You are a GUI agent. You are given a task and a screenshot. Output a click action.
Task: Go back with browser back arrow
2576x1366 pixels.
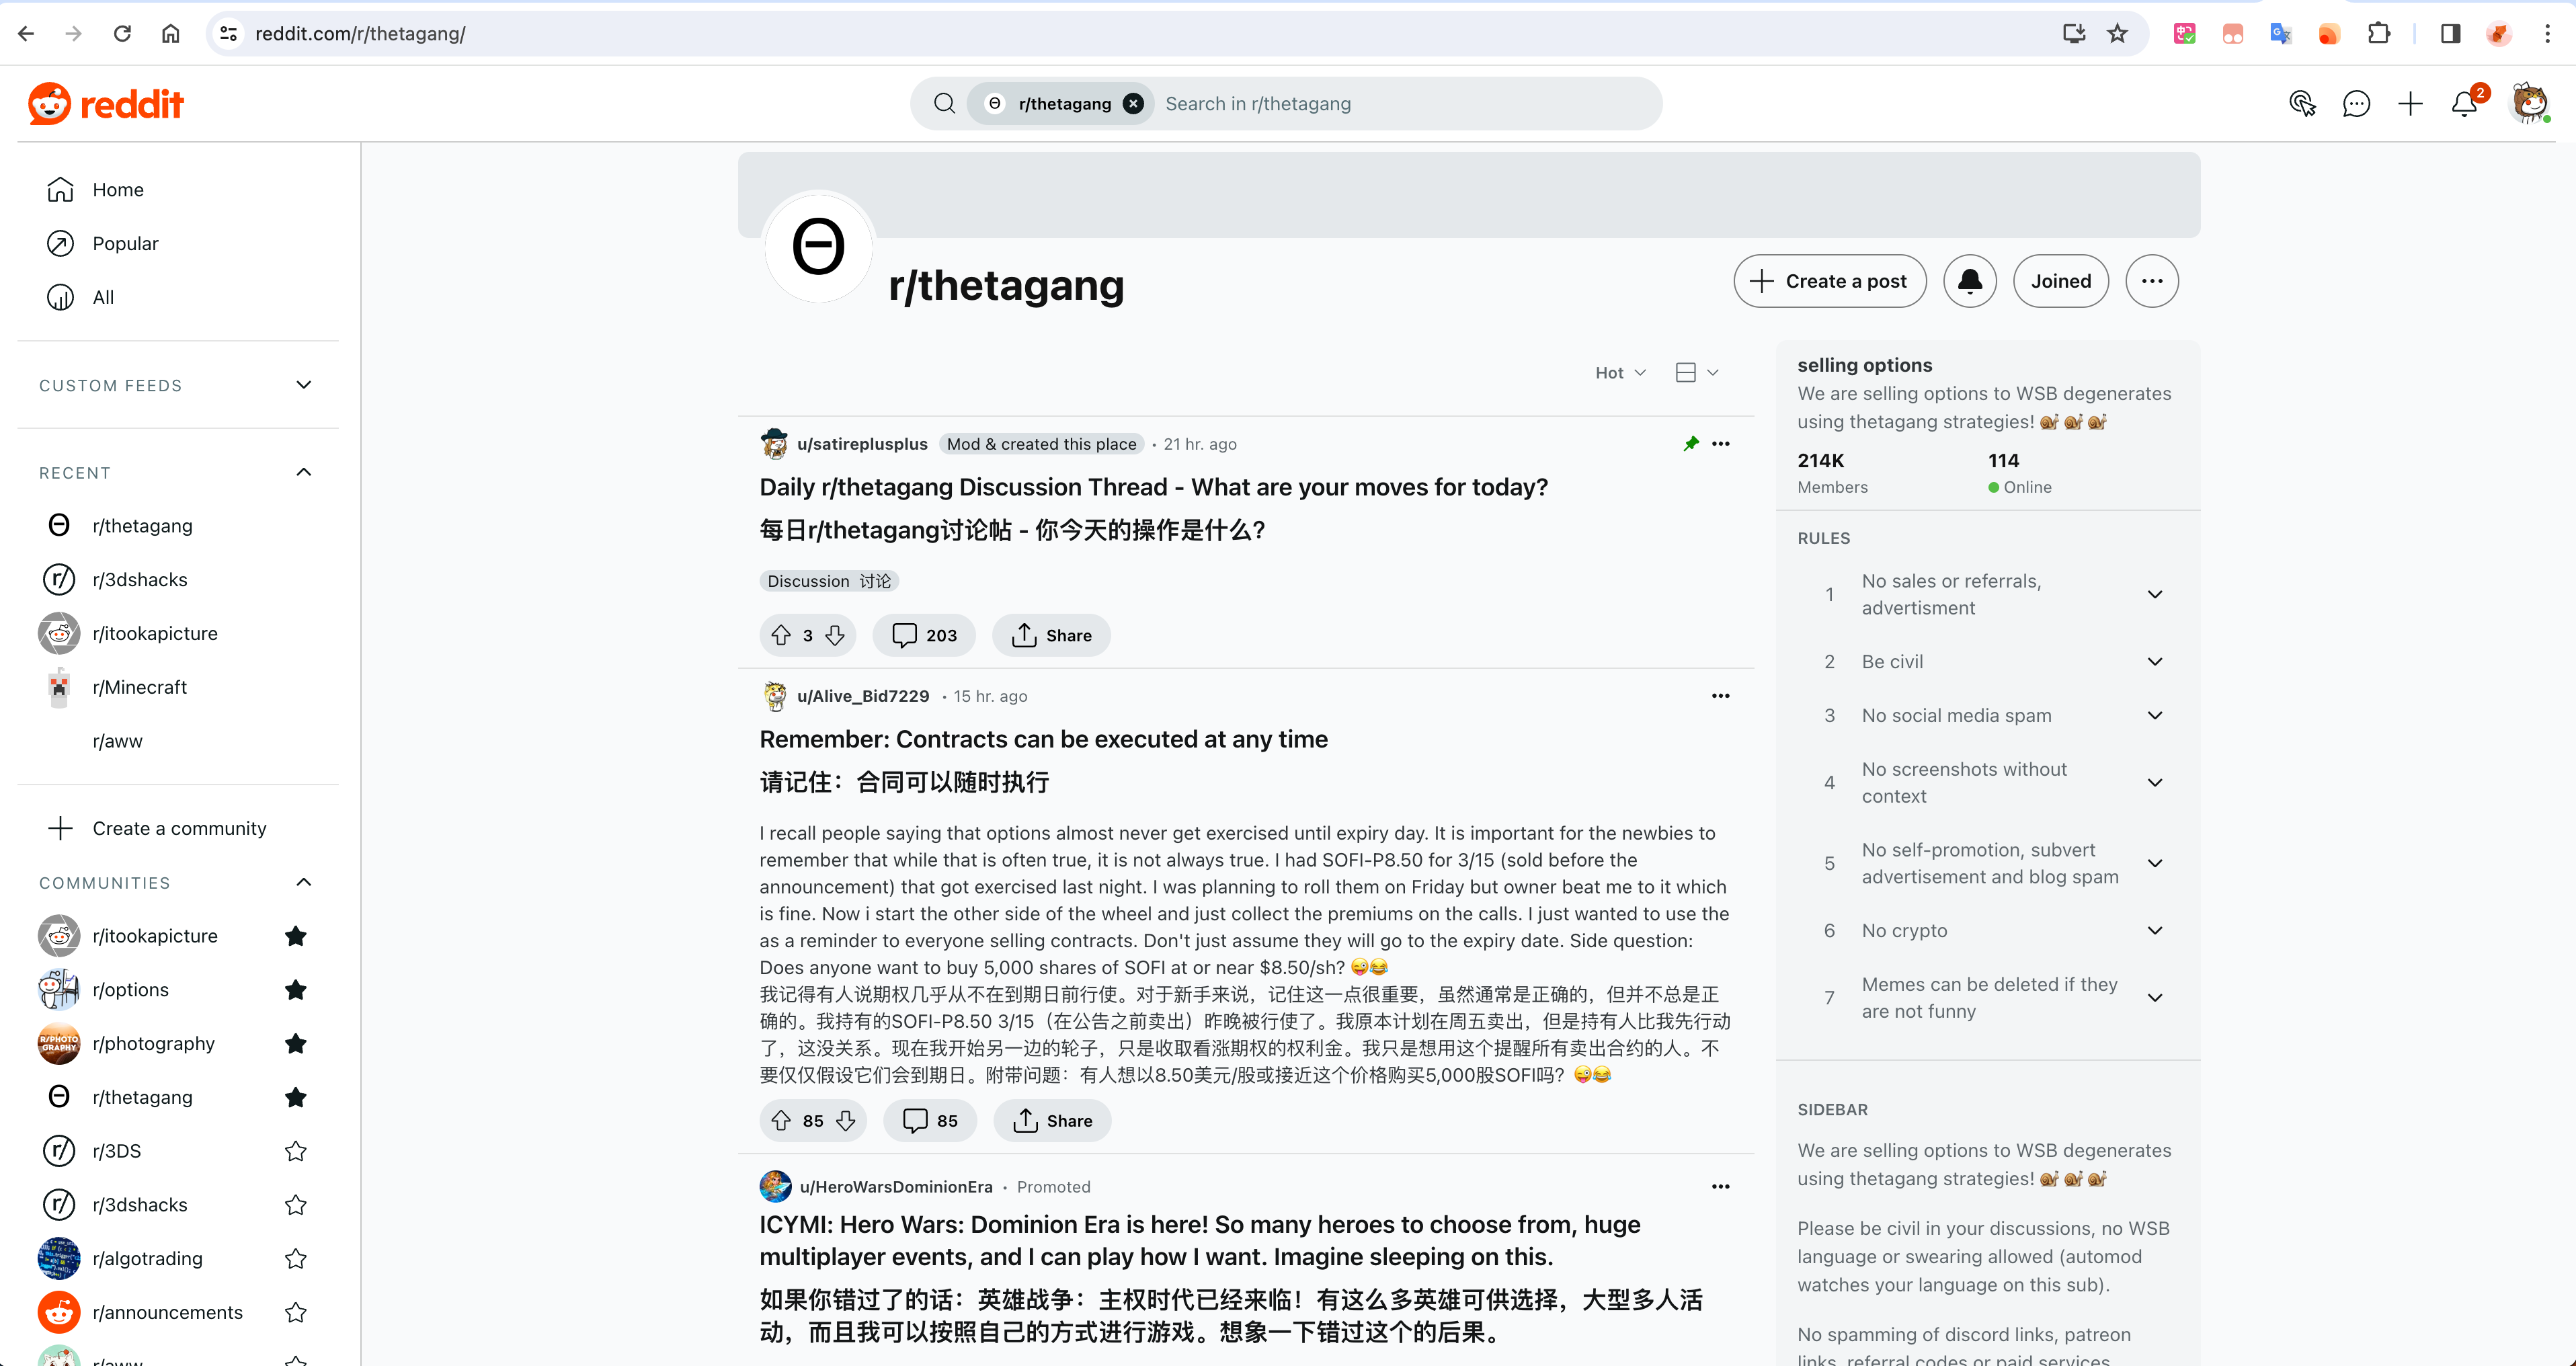(26, 33)
